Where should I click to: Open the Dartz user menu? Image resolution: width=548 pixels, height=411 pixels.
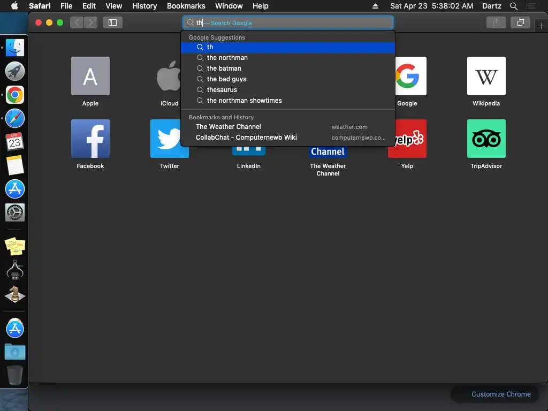click(x=491, y=6)
